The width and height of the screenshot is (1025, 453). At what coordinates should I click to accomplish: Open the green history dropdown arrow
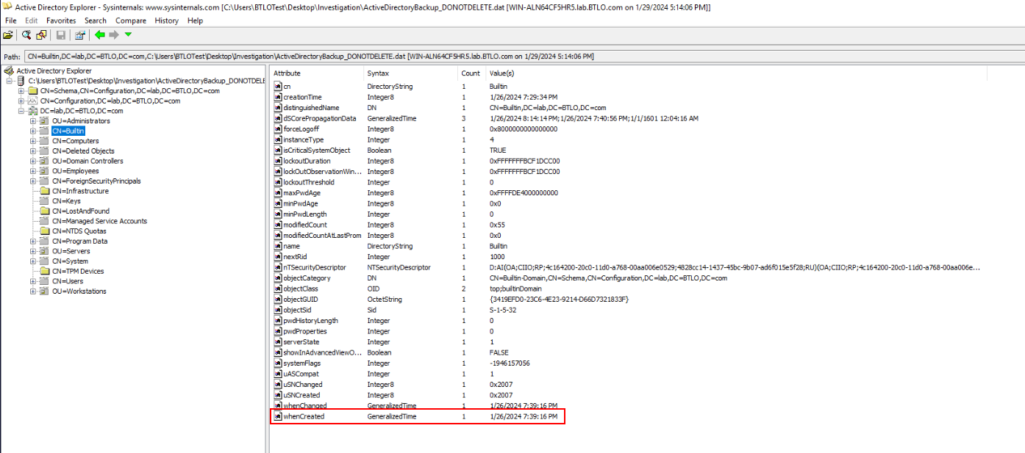(x=128, y=35)
